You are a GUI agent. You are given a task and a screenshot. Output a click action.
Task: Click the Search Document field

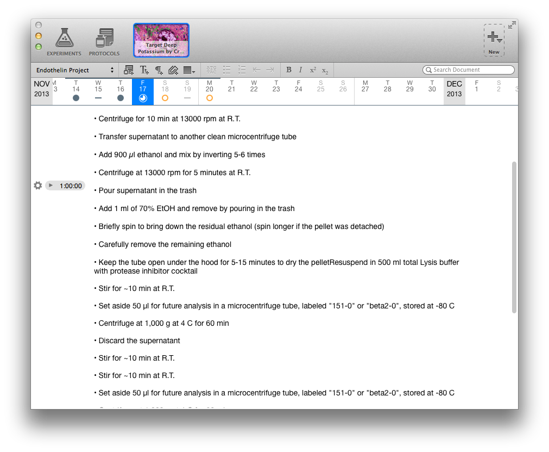coord(469,70)
